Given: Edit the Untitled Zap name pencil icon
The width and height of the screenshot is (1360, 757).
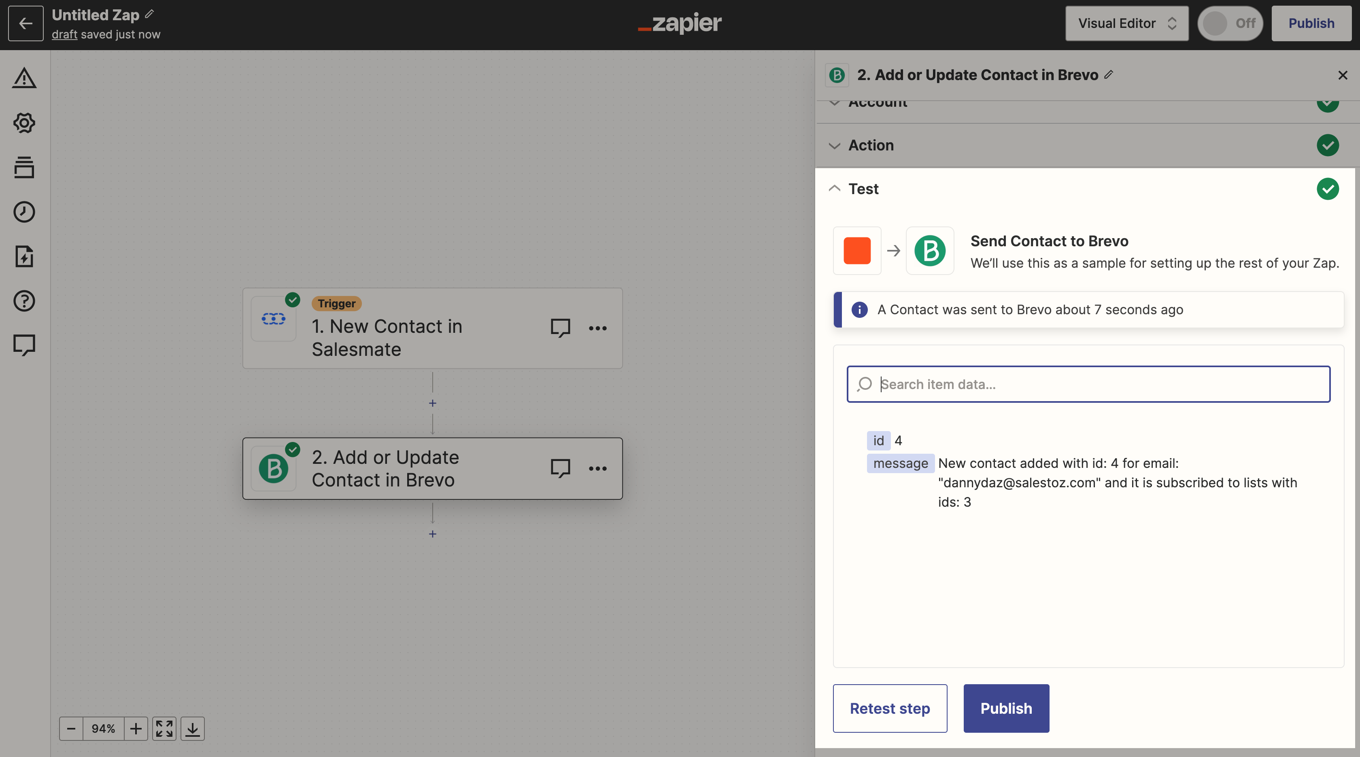Looking at the screenshot, I should tap(149, 14).
